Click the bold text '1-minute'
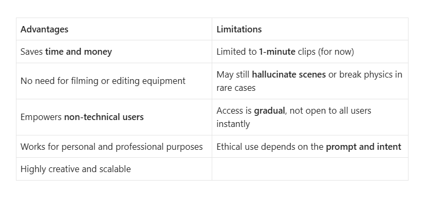Viewport: 425px width, 213px height. coord(277,52)
